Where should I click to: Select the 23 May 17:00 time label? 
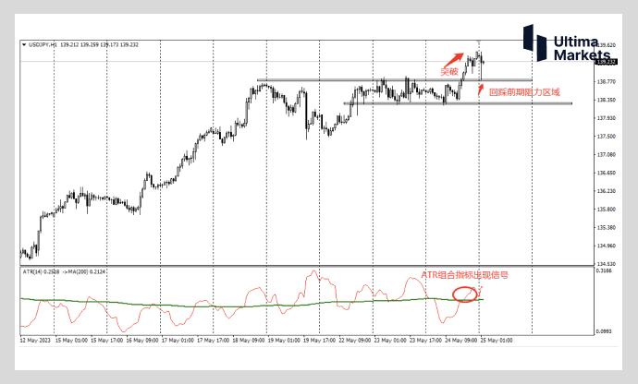425,341
